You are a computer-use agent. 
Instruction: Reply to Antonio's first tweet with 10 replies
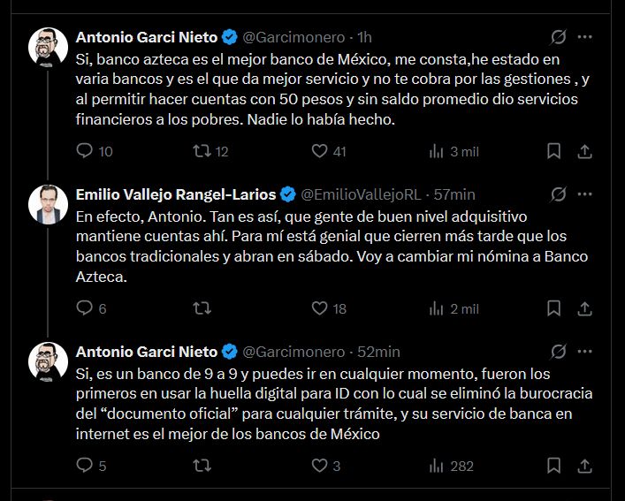[86, 151]
